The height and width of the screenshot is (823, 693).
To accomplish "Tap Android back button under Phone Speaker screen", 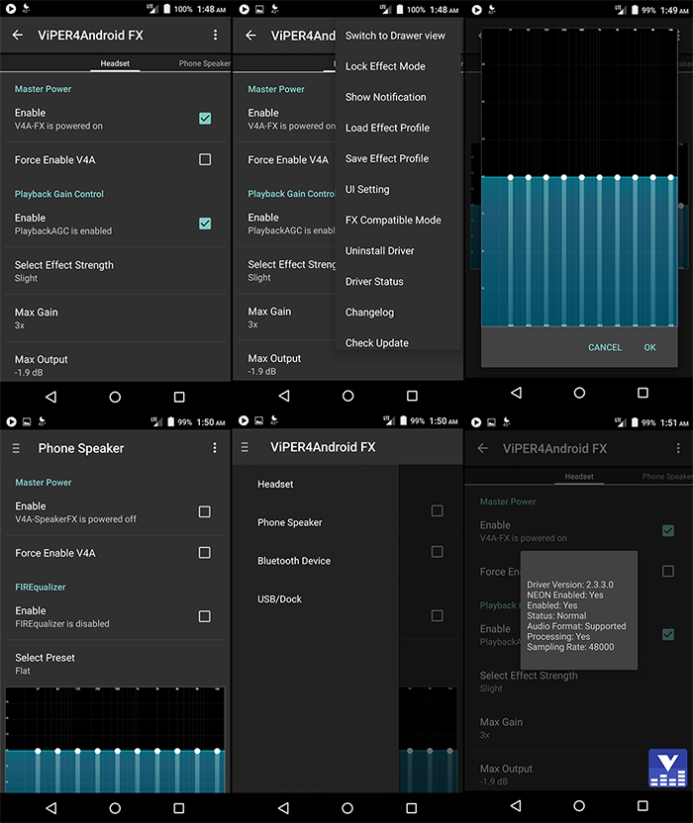I will pos(50,808).
